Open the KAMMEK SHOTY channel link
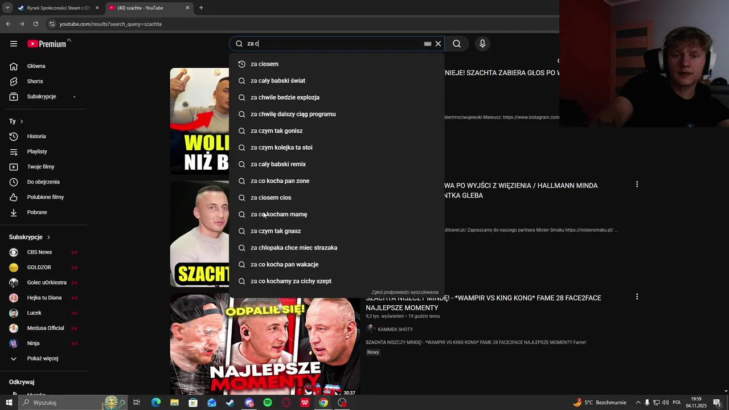 click(395, 329)
